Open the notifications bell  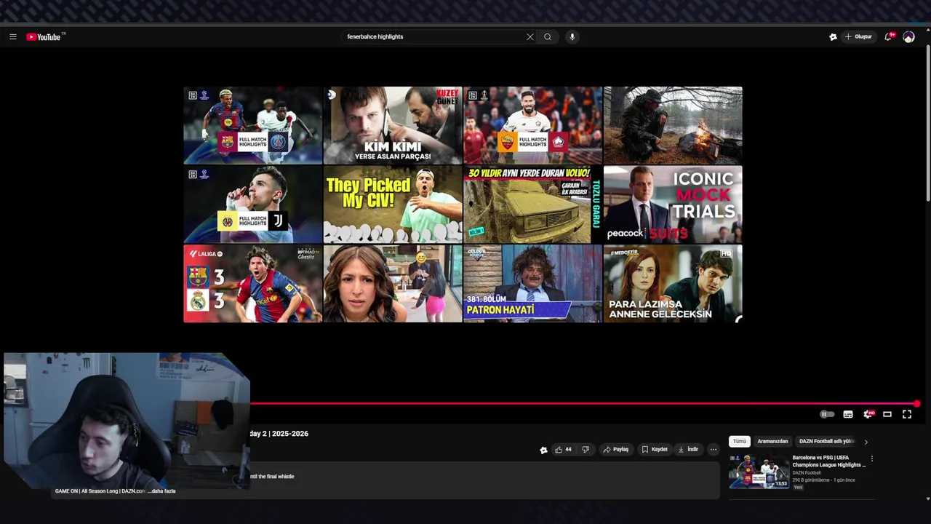tap(888, 37)
